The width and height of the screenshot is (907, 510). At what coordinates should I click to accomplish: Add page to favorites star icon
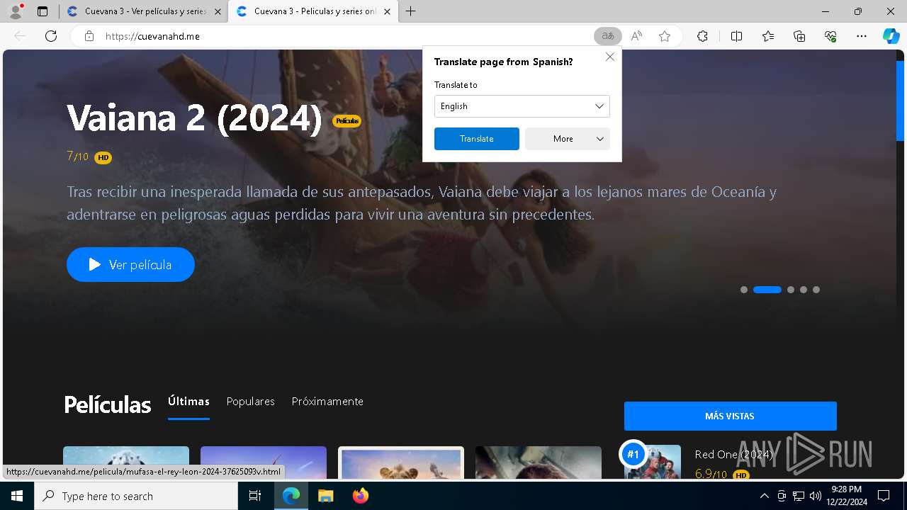(x=665, y=36)
